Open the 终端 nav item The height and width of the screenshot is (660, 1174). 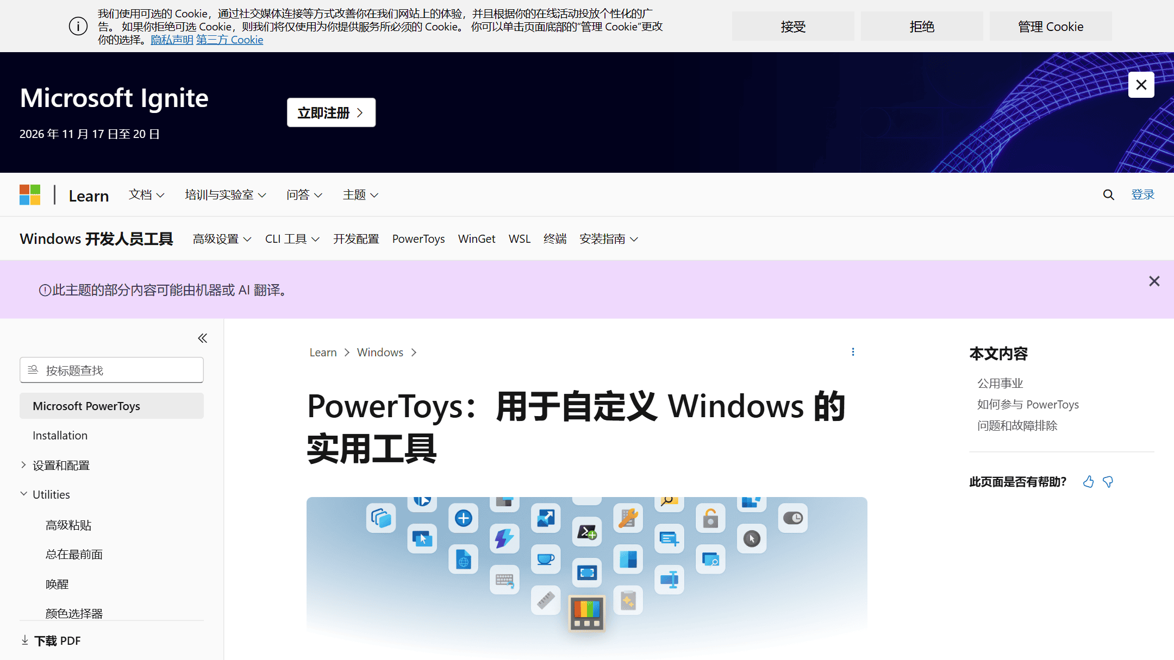(x=555, y=239)
